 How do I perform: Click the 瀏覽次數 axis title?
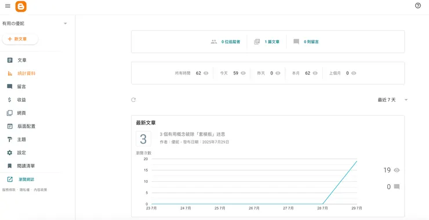pos(144,153)
